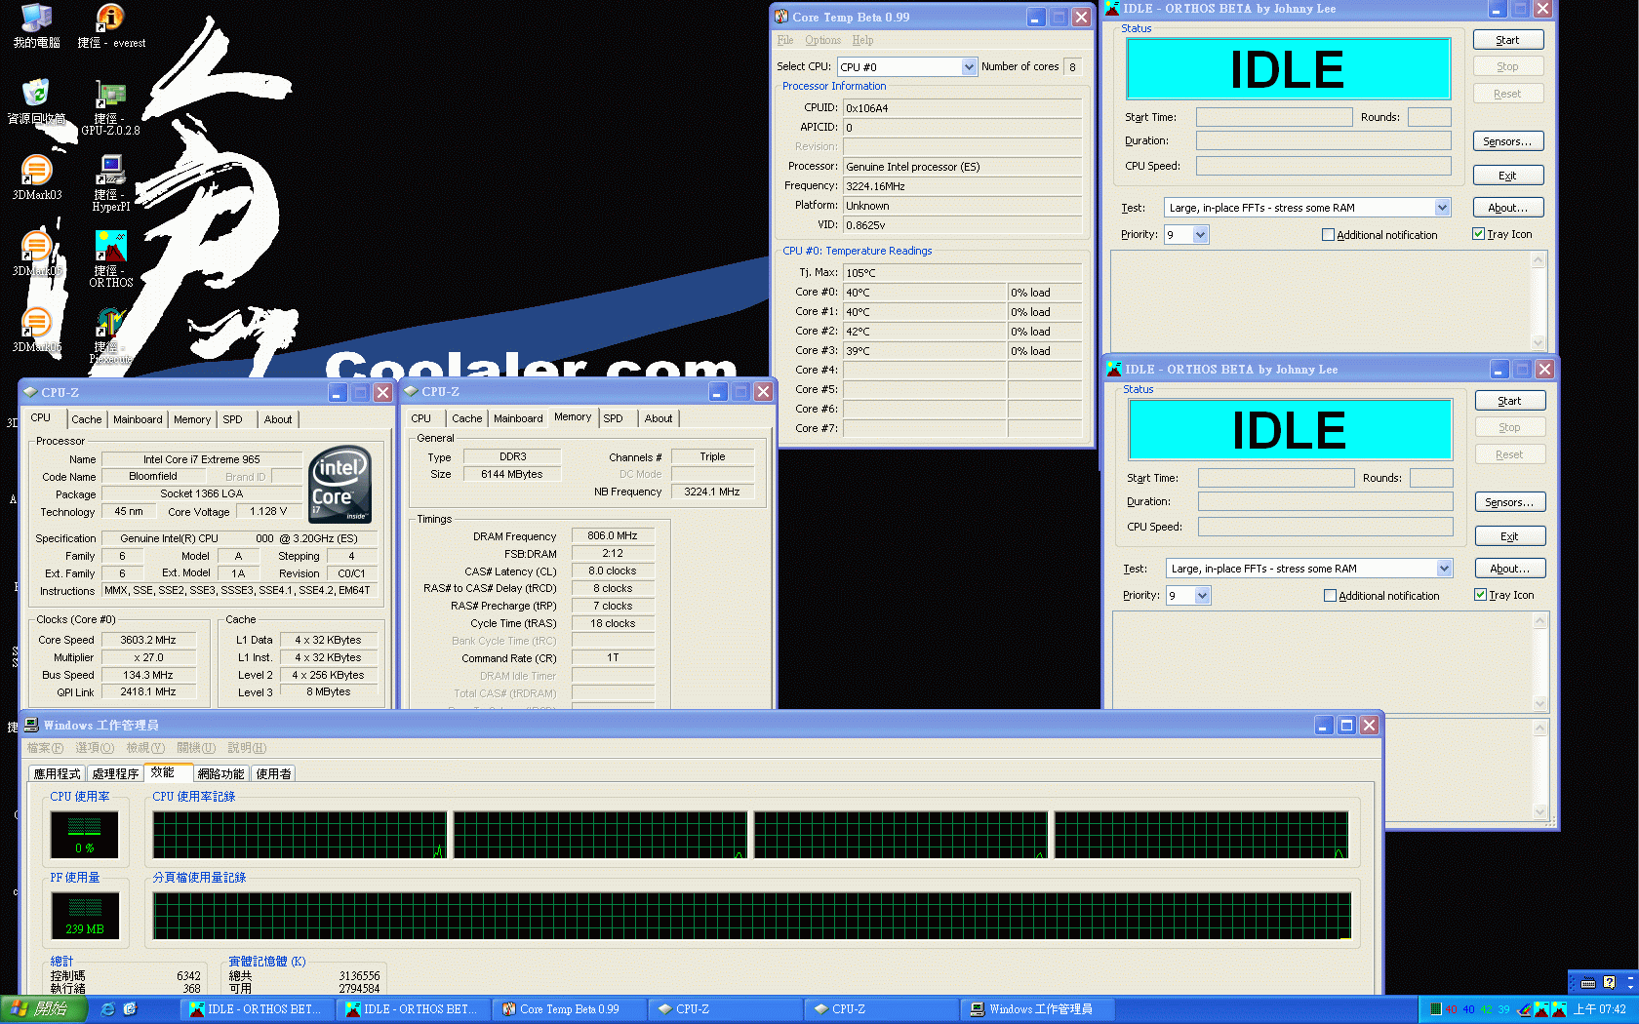Open the My Computer desktop icon
Image resolution: width=1639 pixels, height=1024 pixels.
tap(36, 19)
